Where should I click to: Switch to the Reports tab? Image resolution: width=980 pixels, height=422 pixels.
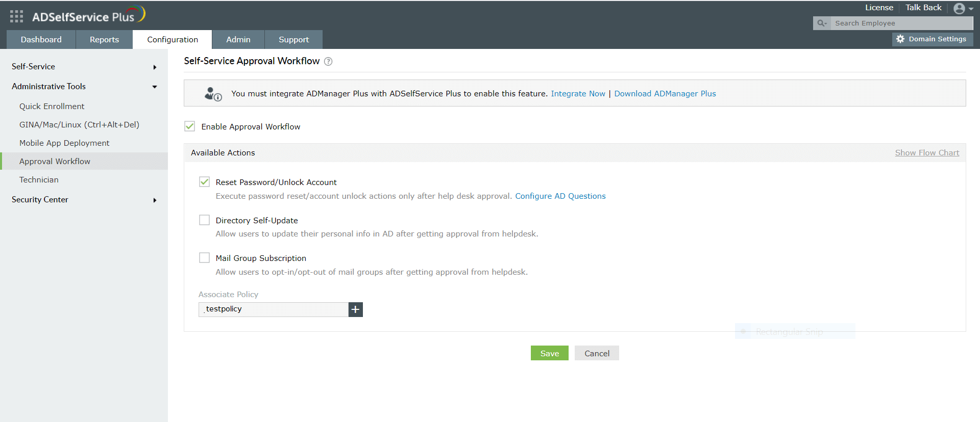[x=104, y=40]
